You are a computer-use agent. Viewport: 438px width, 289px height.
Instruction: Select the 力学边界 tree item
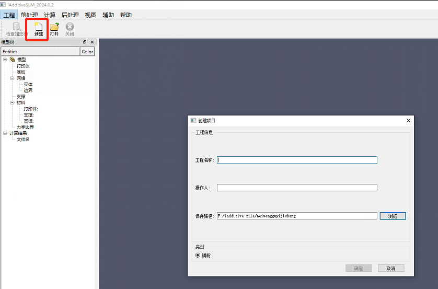(25, 127)
